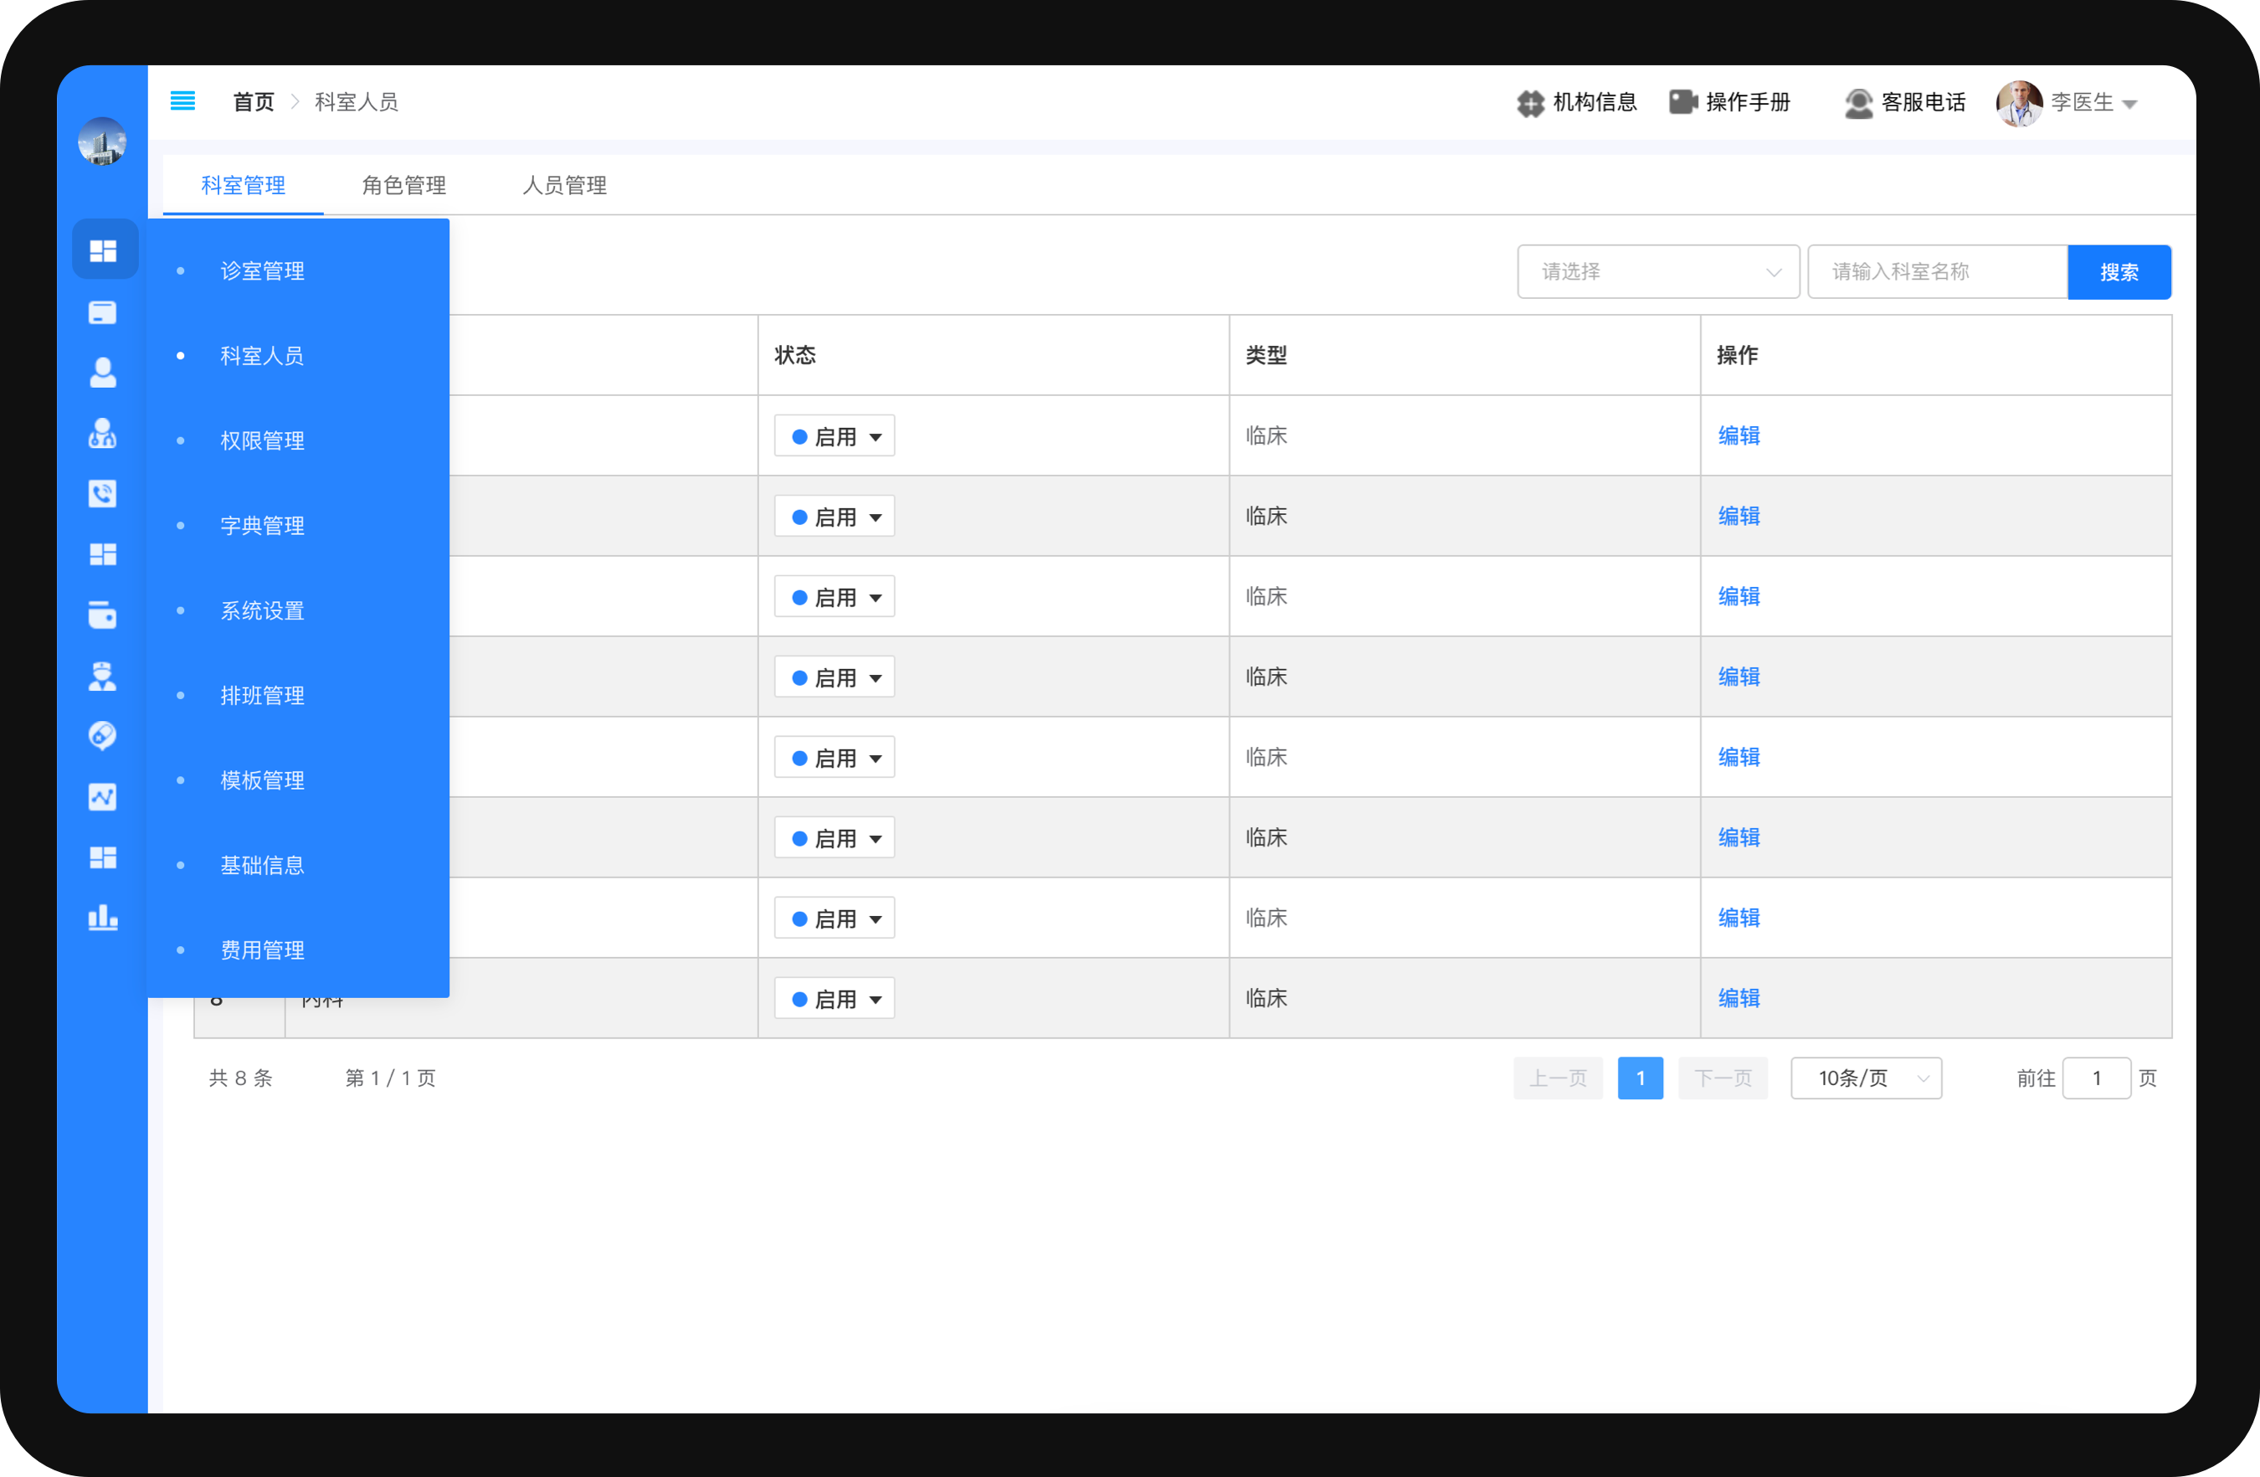The height and width of the screenshot is (1477, 2260).
Task: Open the wallet sidebar icon
Action: pyautogui.click(x=103, y=615)
